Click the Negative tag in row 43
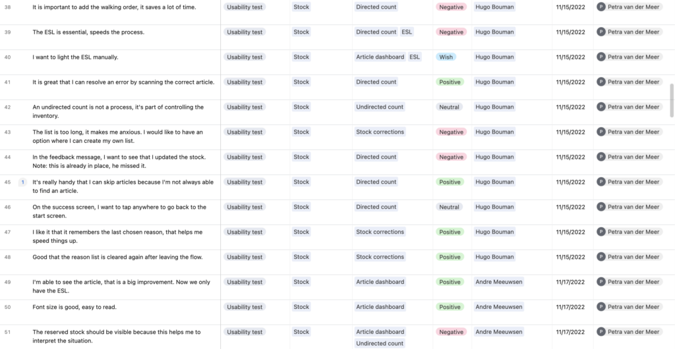 pyautogui.click(x=451, y=132)
